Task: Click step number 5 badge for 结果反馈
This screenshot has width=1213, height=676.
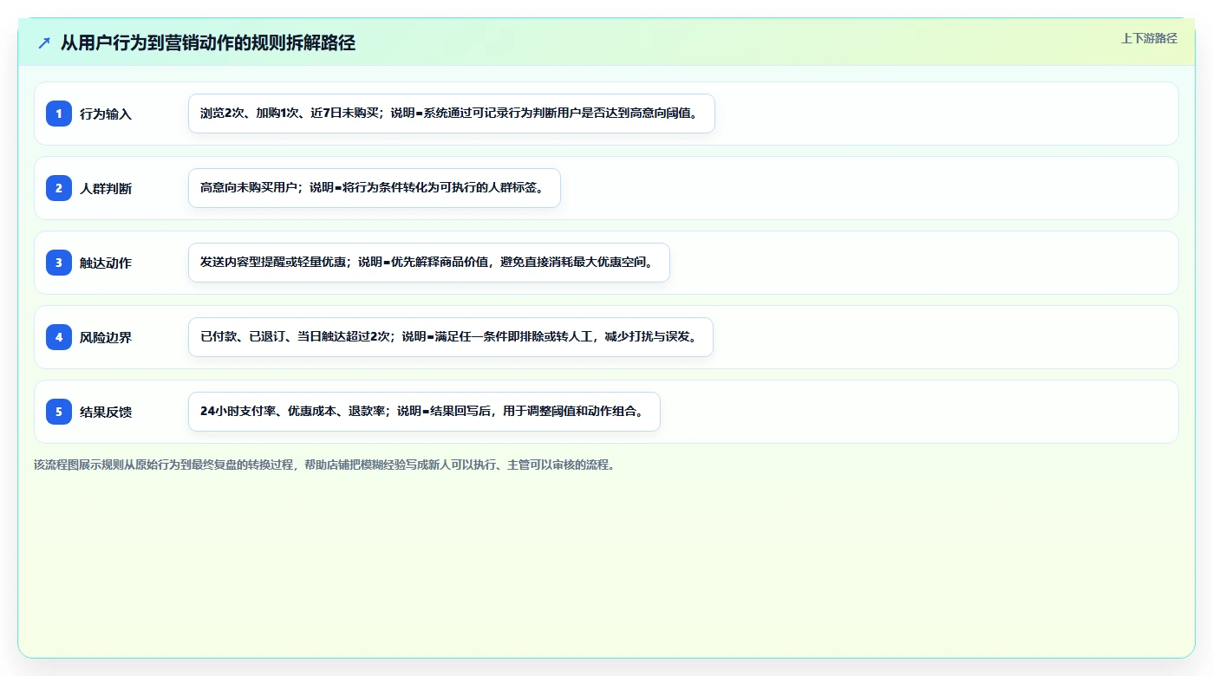Action: [x=59, y=412]
